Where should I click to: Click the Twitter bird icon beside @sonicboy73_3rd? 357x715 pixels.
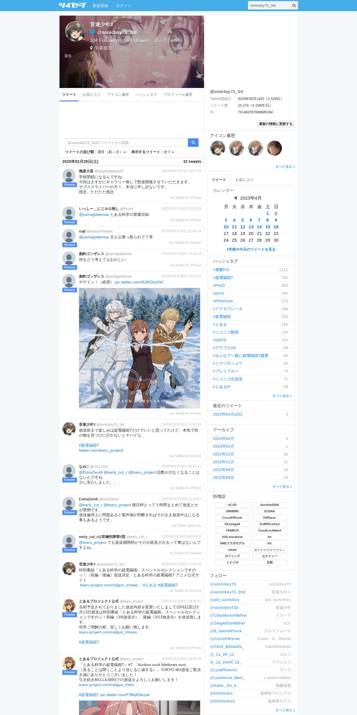coord(93,32)
